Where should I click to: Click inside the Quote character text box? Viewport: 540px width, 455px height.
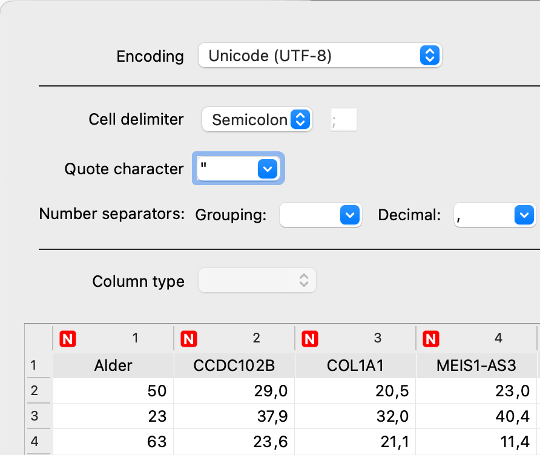tap(225, 169)
